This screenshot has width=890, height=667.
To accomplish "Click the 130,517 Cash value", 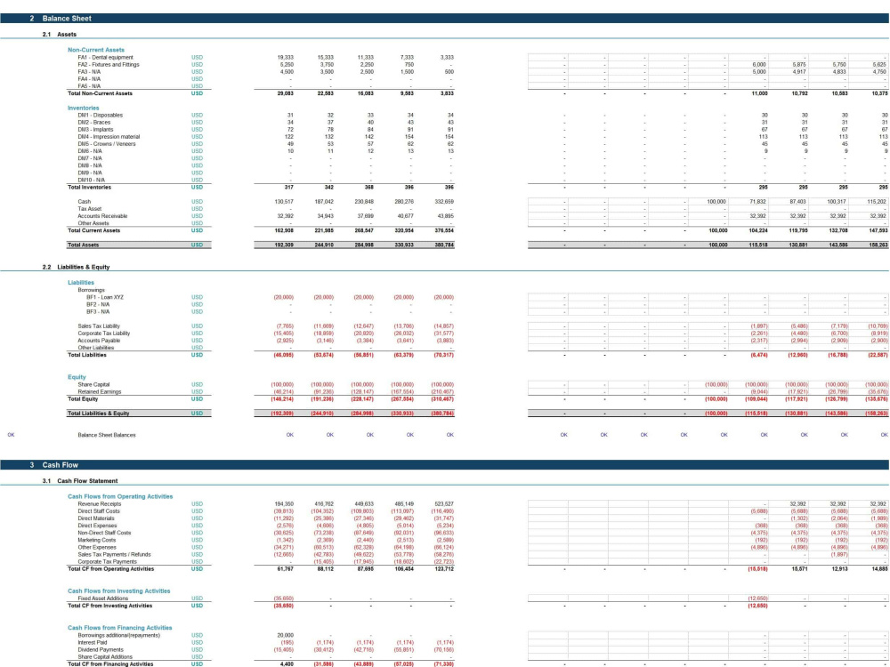I will pyautogui.click(x=285, y=202).
